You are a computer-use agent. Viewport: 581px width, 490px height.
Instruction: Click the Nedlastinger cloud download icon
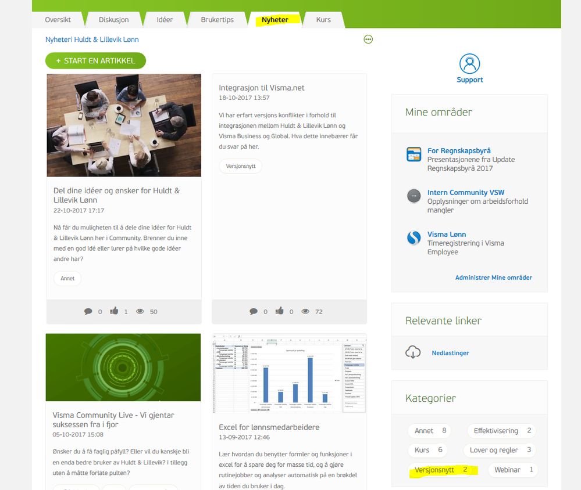pyautogui.click(x=413, y=352)
